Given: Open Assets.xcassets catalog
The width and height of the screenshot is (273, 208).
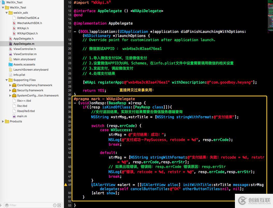Looking at the screenshot, I should coord(24,64).
